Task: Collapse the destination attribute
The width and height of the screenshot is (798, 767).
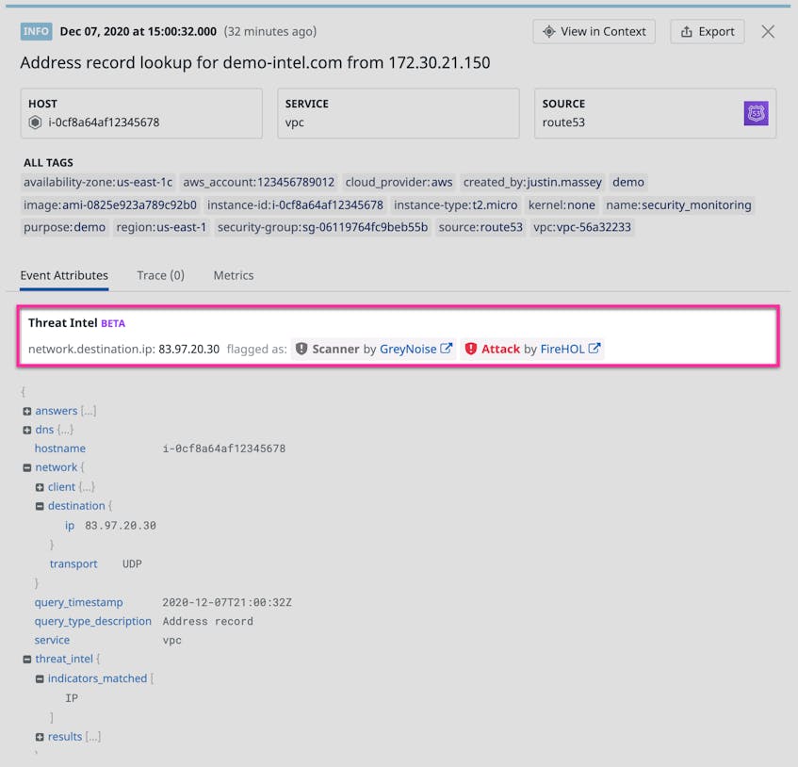Action: (x=40, y=506)
